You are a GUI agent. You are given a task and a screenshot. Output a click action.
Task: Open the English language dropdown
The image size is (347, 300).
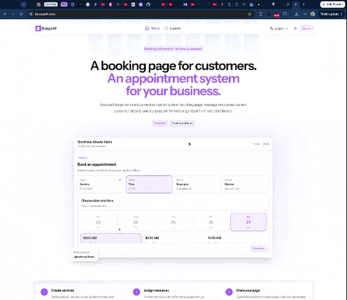click(279, 28)
